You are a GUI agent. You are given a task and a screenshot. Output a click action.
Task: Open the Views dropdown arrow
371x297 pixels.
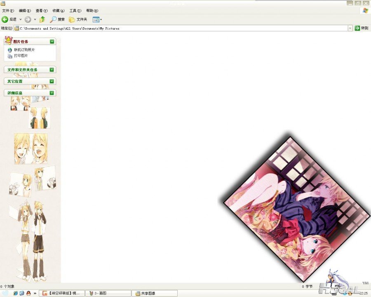101,19
